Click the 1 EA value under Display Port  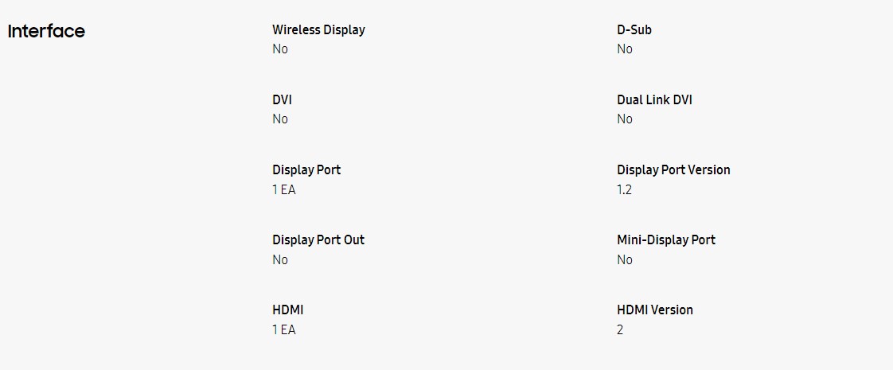(x=283, y=189)
